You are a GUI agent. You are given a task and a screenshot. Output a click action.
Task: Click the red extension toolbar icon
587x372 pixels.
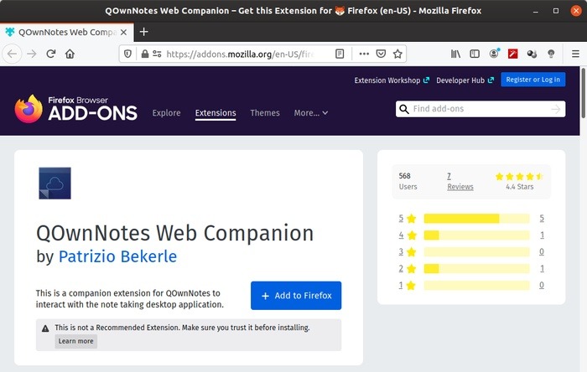click(513, 54)
